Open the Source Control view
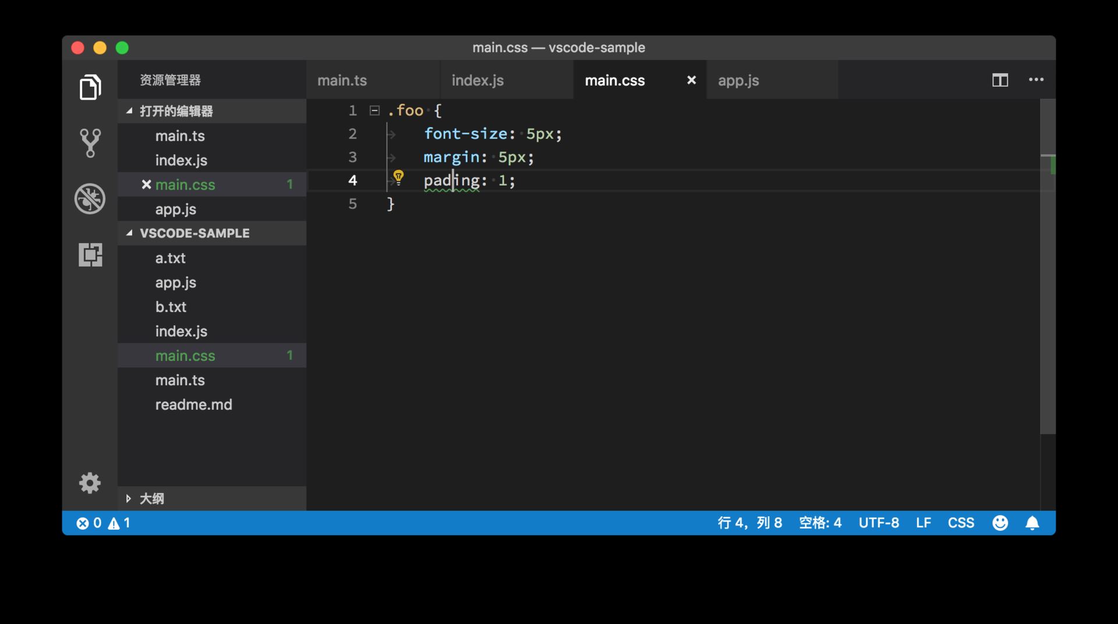The width and height of the screenshot is (1118, 624). point(90,143)
